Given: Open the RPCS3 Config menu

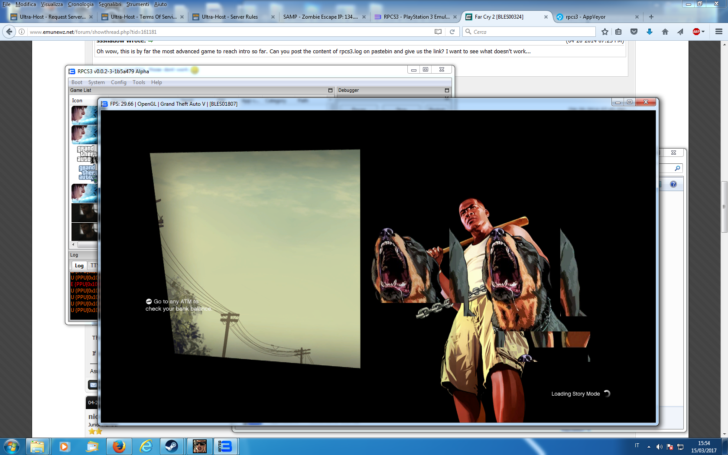Looking at the screenshot, I should pyautogui.click(x=118, y=82).
